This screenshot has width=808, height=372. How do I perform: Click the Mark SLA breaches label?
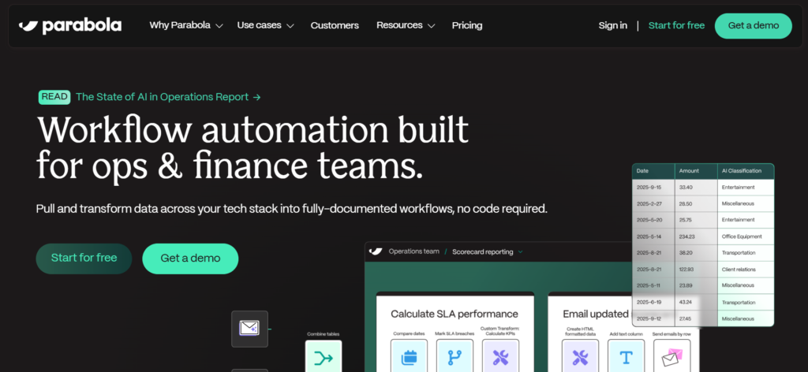tap(454, 334)
